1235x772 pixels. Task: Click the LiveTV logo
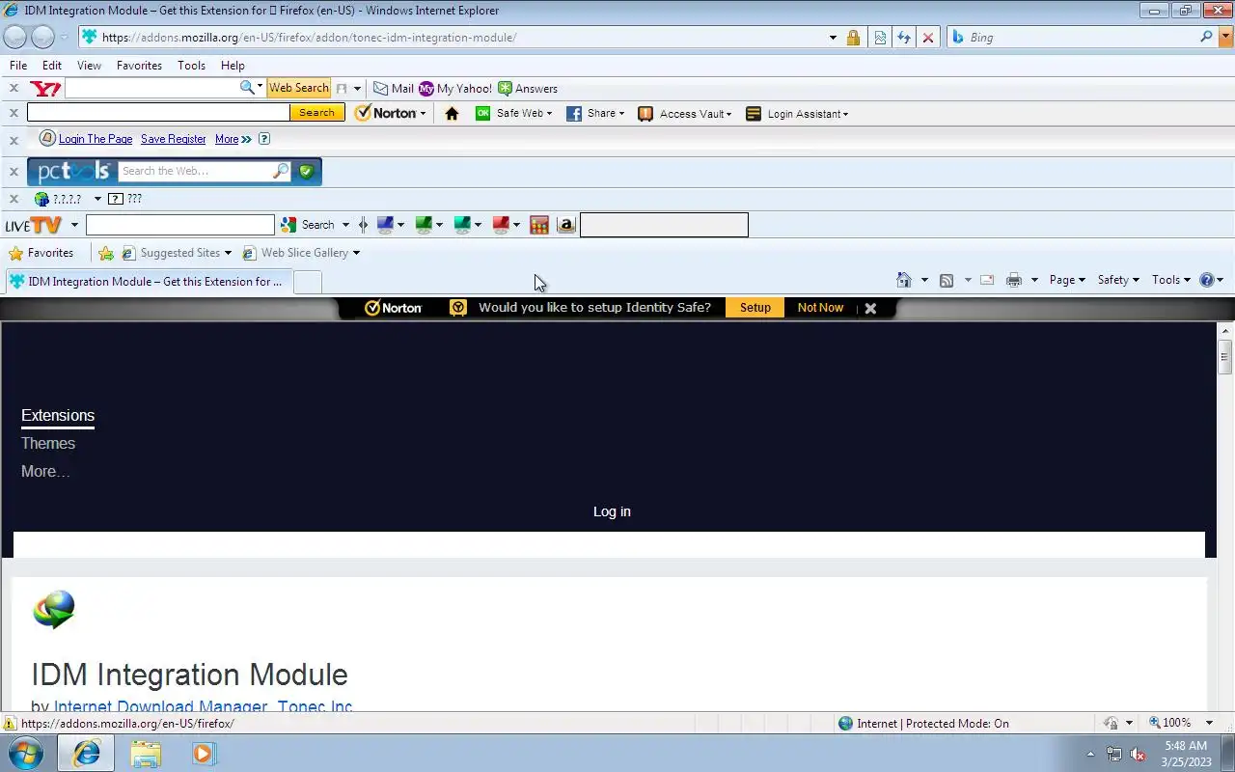(x=33, y=225)
